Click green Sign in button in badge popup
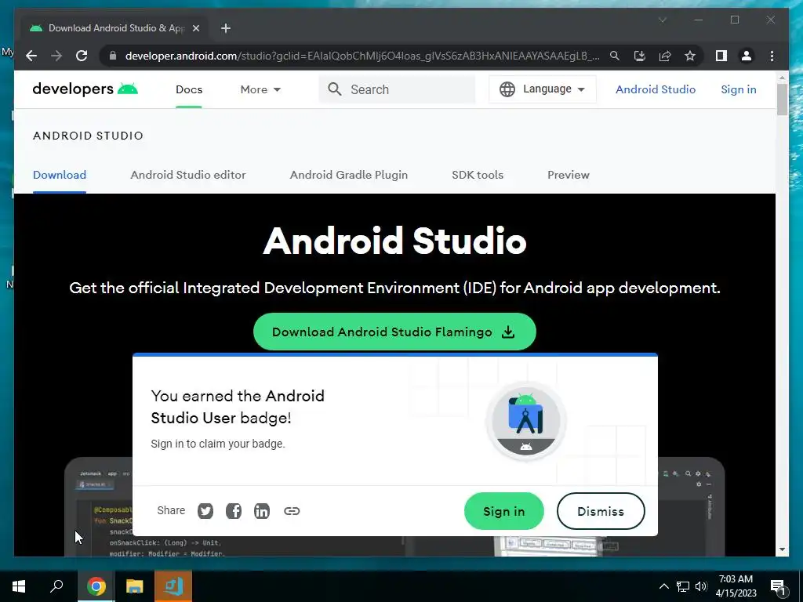This screenshot has width=803, height=602. pyautogui.click(x=504, y=511)
